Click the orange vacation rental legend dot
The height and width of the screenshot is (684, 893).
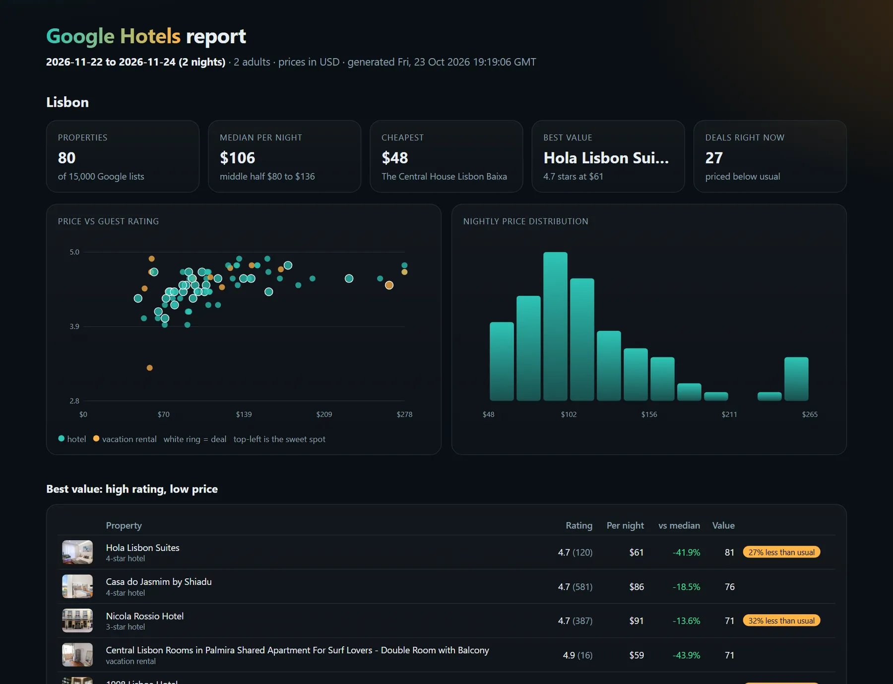(x=96, y=438)
